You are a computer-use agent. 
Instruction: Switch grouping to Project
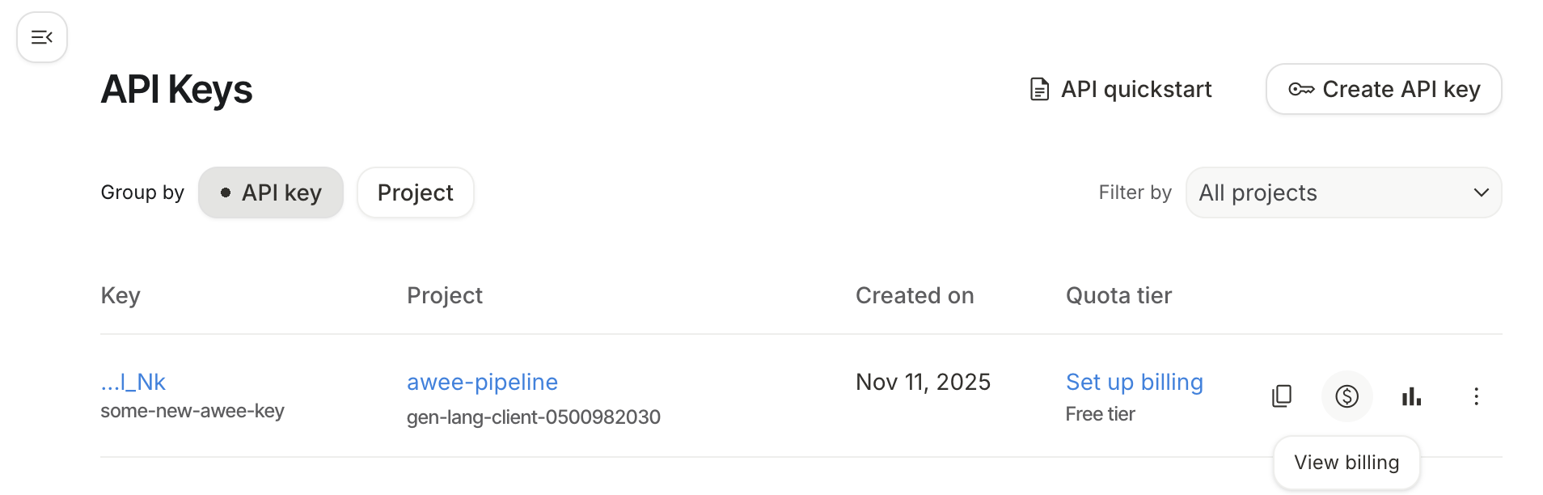click(415, 192)
